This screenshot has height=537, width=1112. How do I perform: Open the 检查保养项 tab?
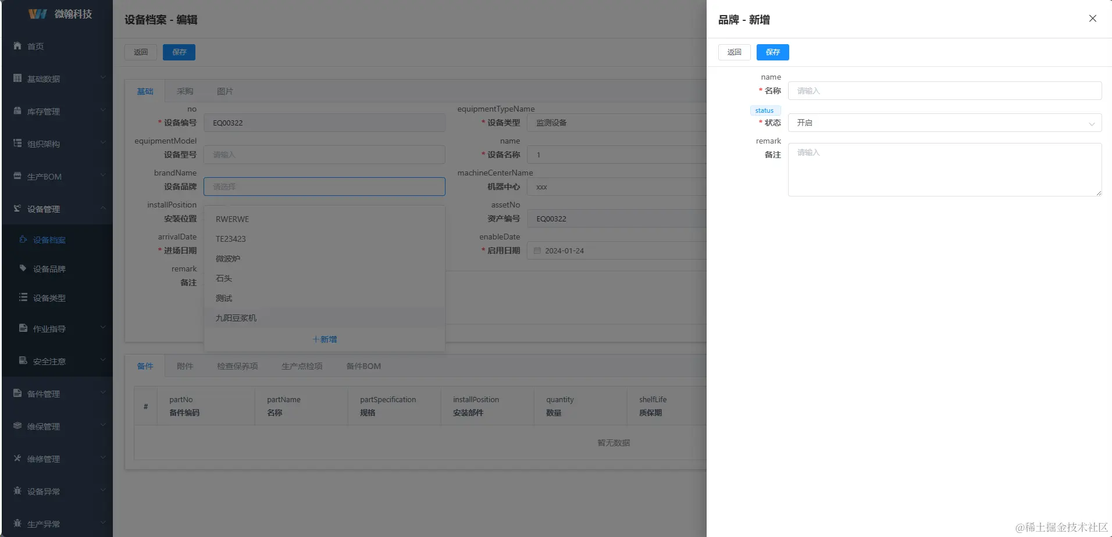pyautogui.click(x=237, y=366)
